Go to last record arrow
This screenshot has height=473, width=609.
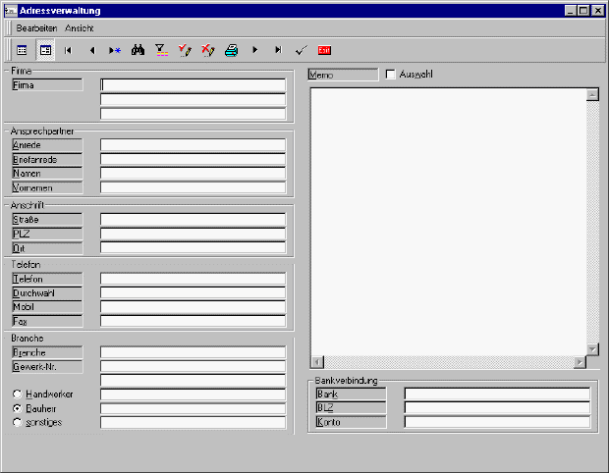click(x=278, y=49)
